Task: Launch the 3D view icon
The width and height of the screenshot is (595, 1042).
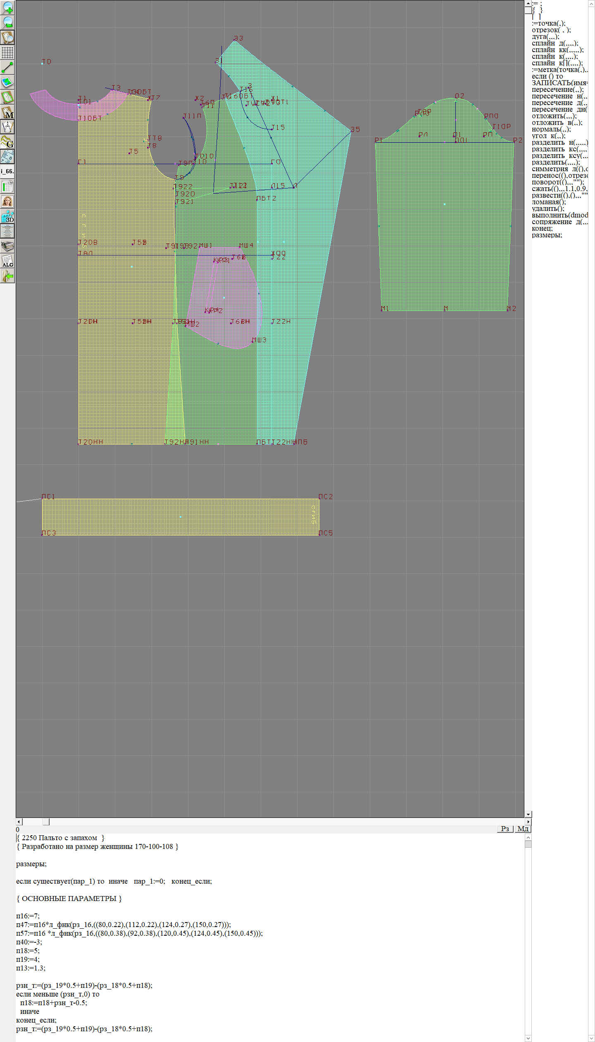Action: (x=7, y=216)
